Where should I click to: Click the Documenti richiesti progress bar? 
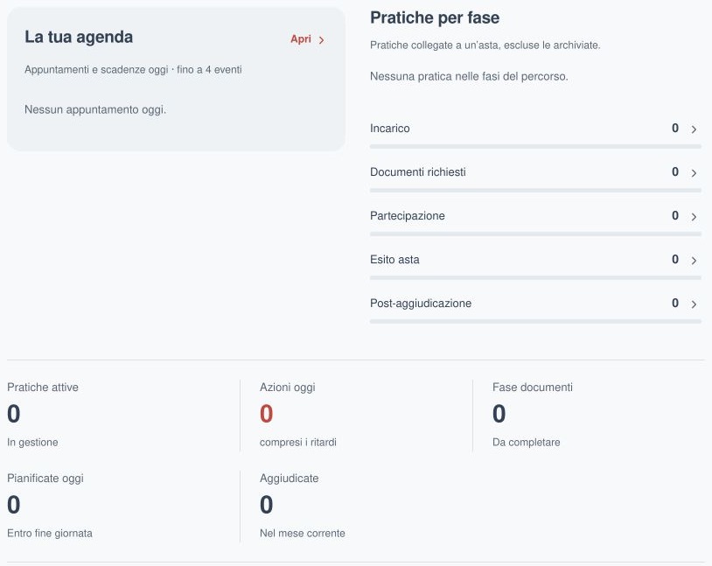point(535,190)
